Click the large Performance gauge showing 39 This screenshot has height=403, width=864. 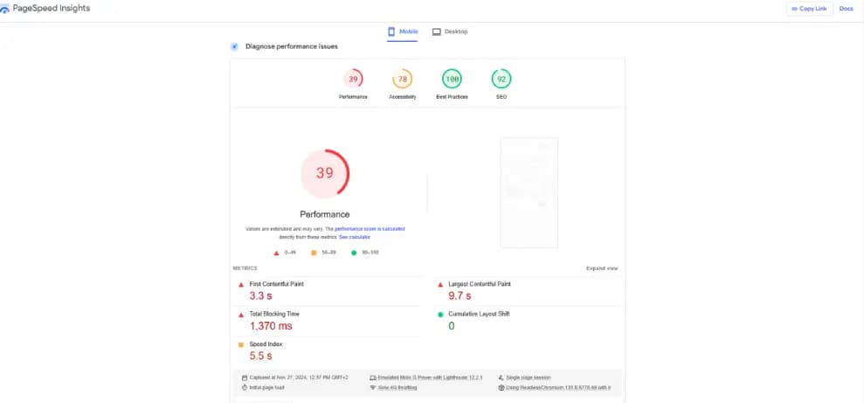pyautogui.click(x=325, y=174)
